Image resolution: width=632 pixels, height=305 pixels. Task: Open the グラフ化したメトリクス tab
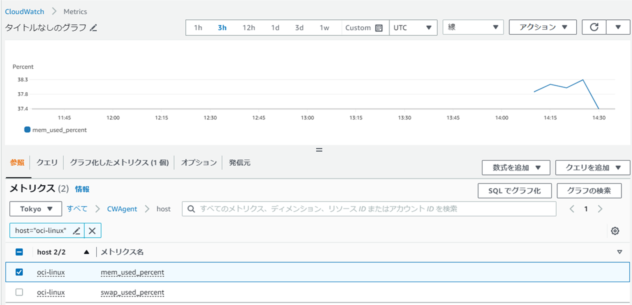[119, 163]
